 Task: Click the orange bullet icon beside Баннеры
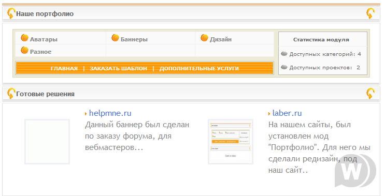pos(115,38)
